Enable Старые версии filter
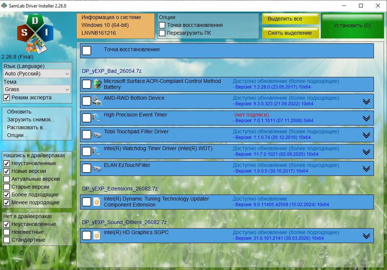 tap(7, 187)
